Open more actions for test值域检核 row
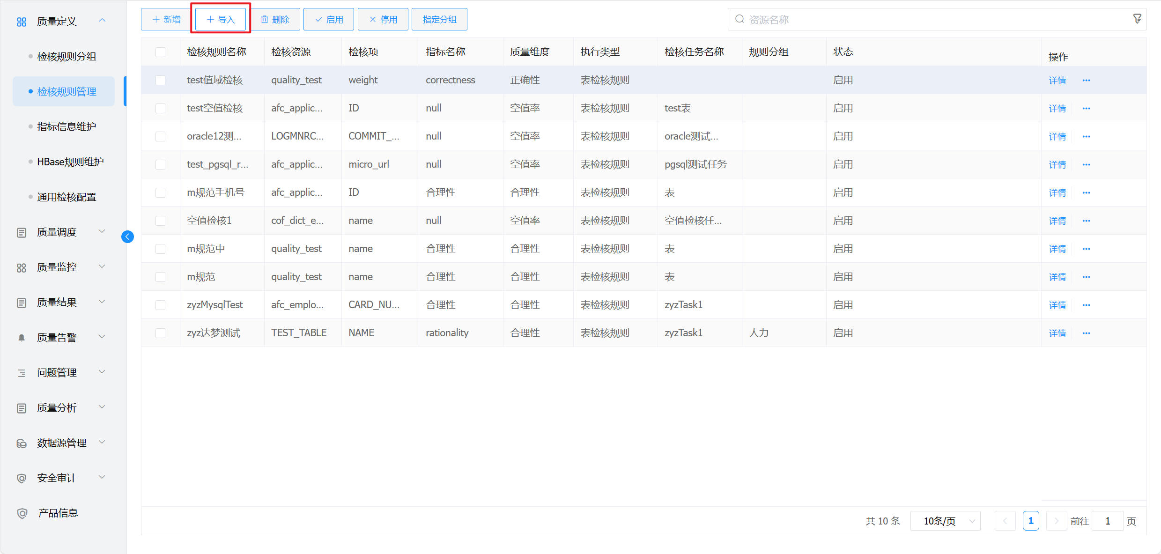This screenshot has height=554, width=1161. point(1086,80)
